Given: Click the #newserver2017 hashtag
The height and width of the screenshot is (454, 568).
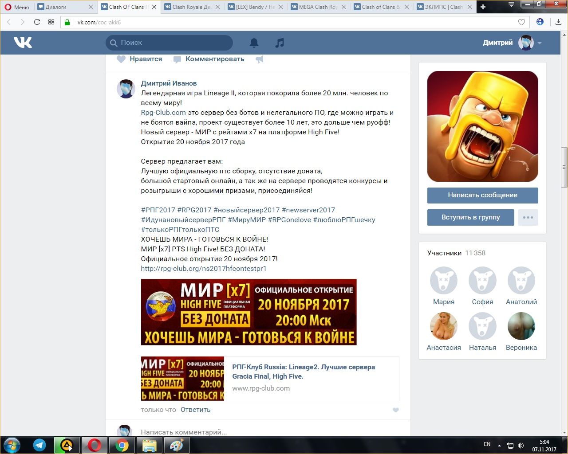Looking at the screenshot, I should click(308, 210).
